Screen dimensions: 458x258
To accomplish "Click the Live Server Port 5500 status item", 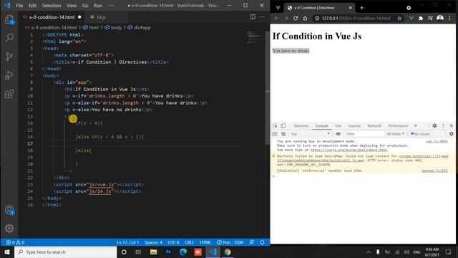I will click(230, 242).
